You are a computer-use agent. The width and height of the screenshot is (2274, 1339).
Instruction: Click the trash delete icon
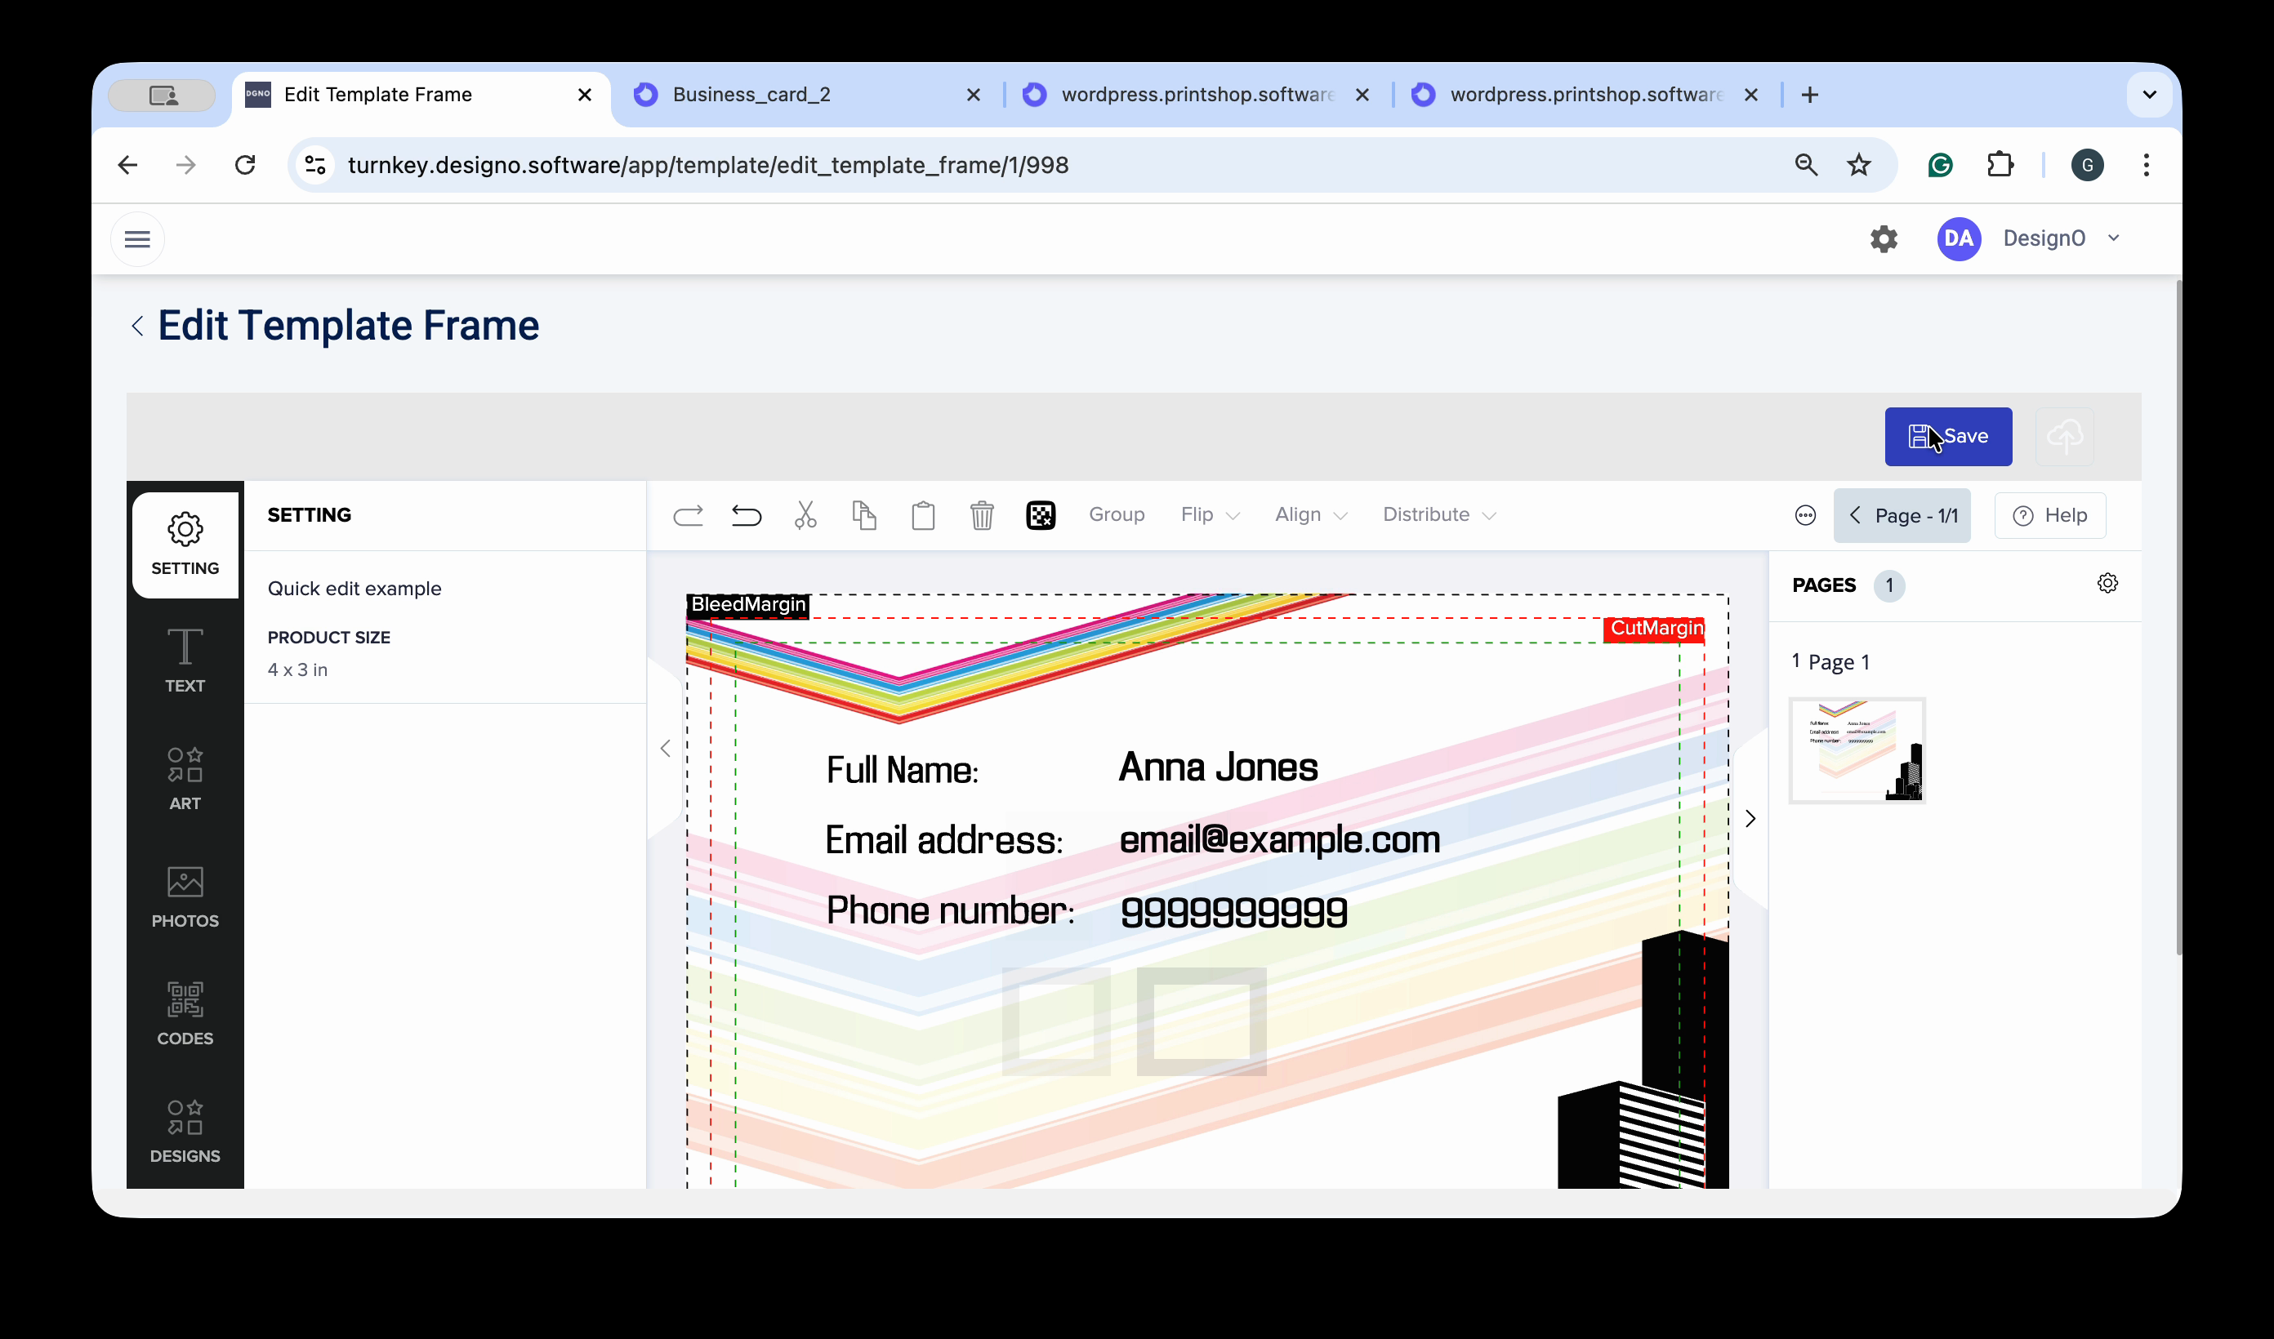[x=982, y=515]
